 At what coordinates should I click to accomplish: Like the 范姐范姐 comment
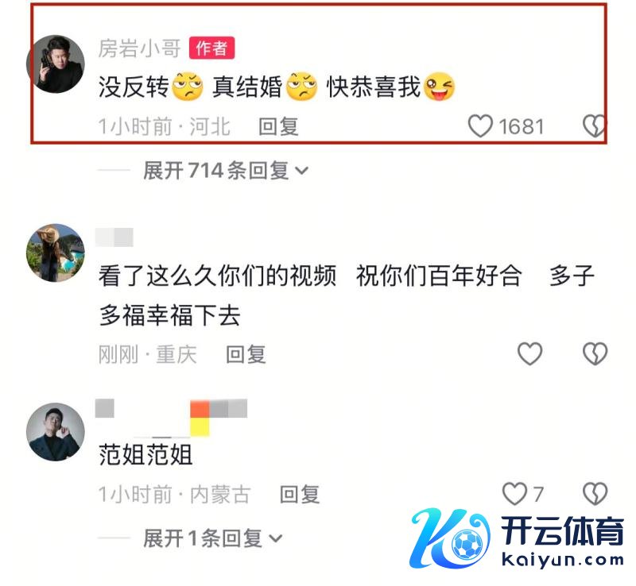tap(514, 493)
